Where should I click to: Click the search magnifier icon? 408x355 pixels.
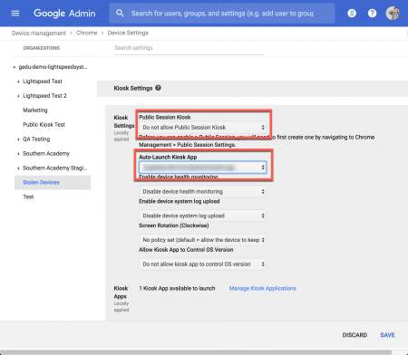(120, 14)
